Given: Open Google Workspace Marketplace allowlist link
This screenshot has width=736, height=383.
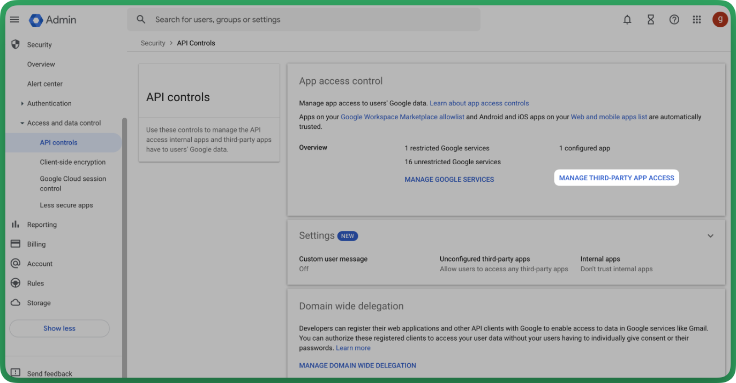Looking at the screenshot, I should coord(403,117).
